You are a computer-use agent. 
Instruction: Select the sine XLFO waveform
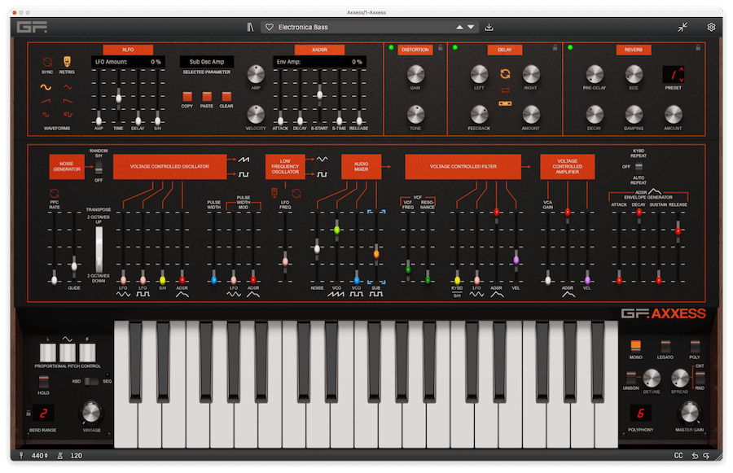(x=46, y=87)
